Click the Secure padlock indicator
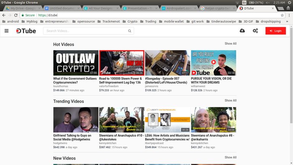 point(28,15)
